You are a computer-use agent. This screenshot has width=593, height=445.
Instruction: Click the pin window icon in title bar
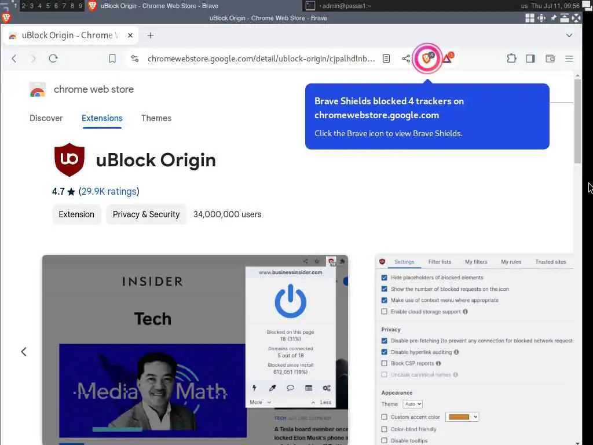coord(554,18)
